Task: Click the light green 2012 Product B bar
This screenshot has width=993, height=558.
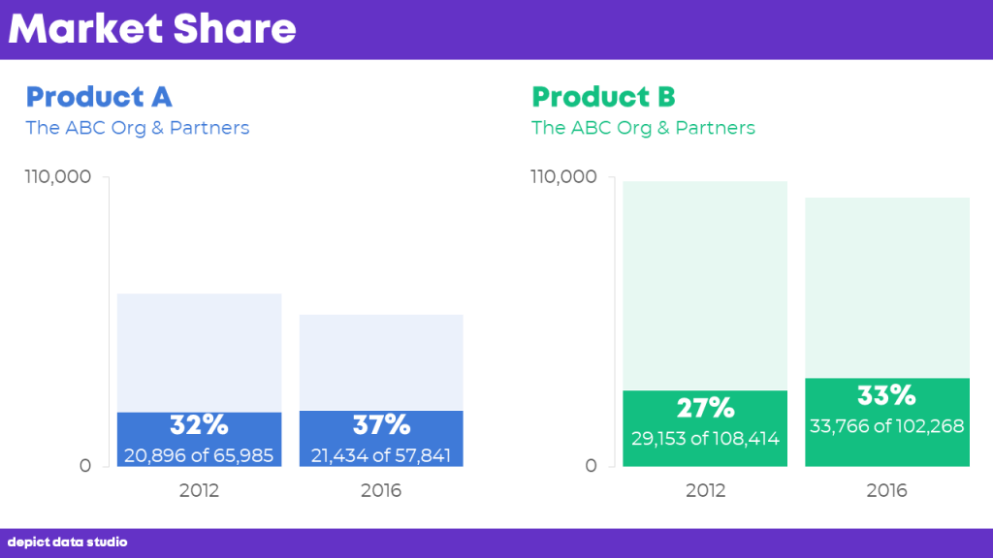Action: [x=705, y=286]
